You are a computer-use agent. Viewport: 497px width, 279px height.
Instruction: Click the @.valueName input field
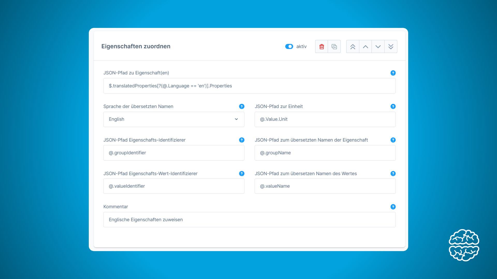point(325,186)
